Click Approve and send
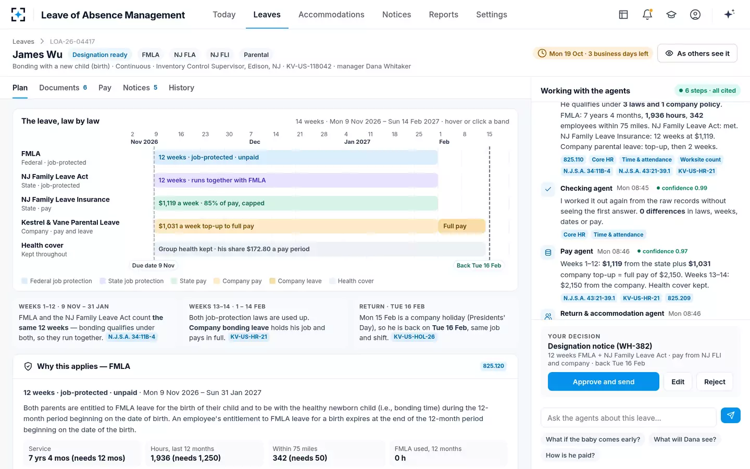The image size is (750, 469). click(x=604, y=381)
